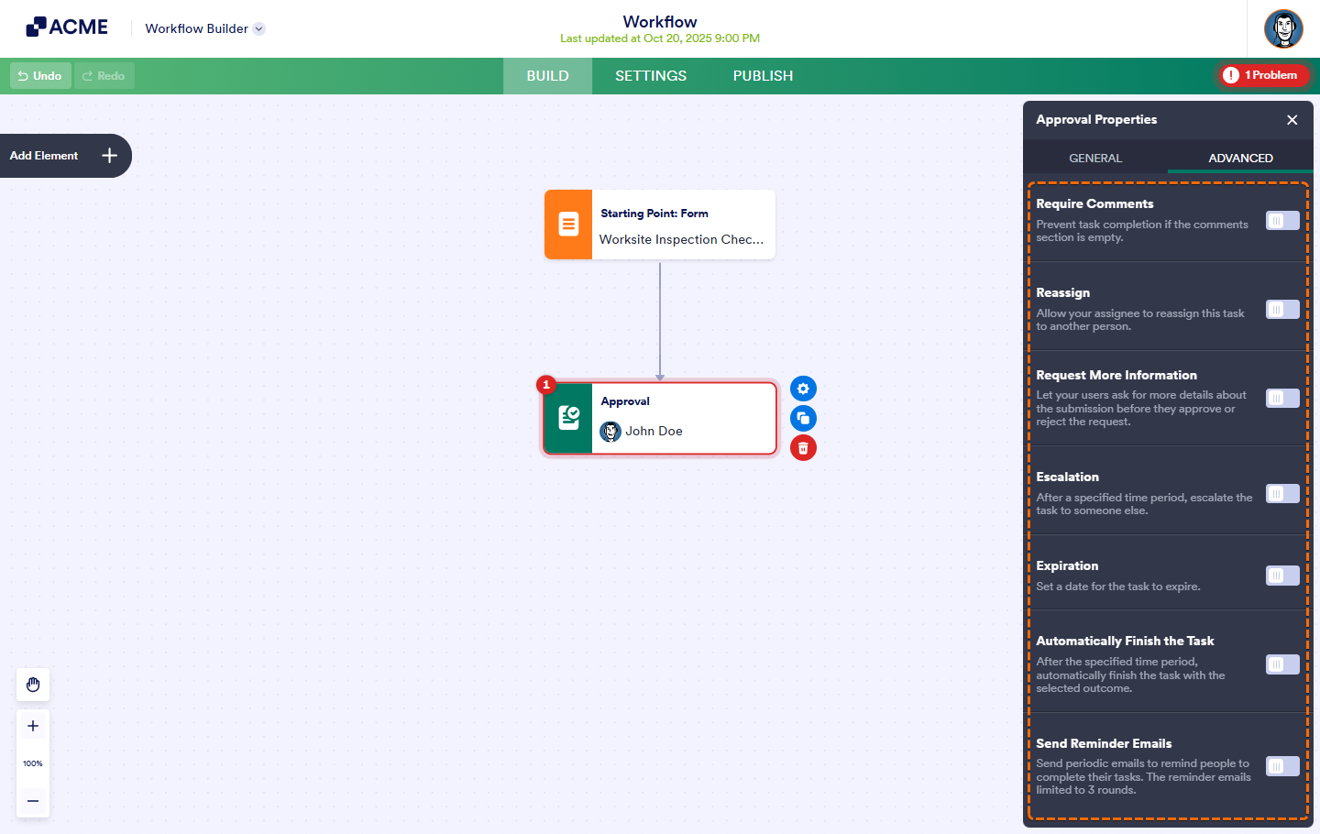Click the 100% zoom level indicator

pyautogui.click(x=33, y=763)
